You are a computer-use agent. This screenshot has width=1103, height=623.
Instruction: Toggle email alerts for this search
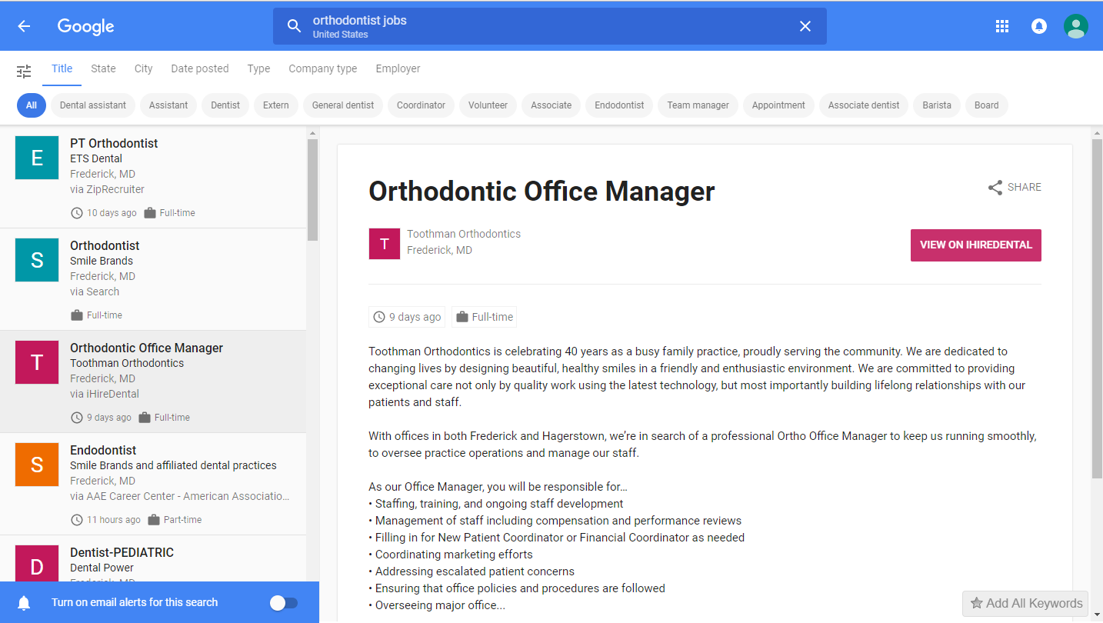click(284, 603)
